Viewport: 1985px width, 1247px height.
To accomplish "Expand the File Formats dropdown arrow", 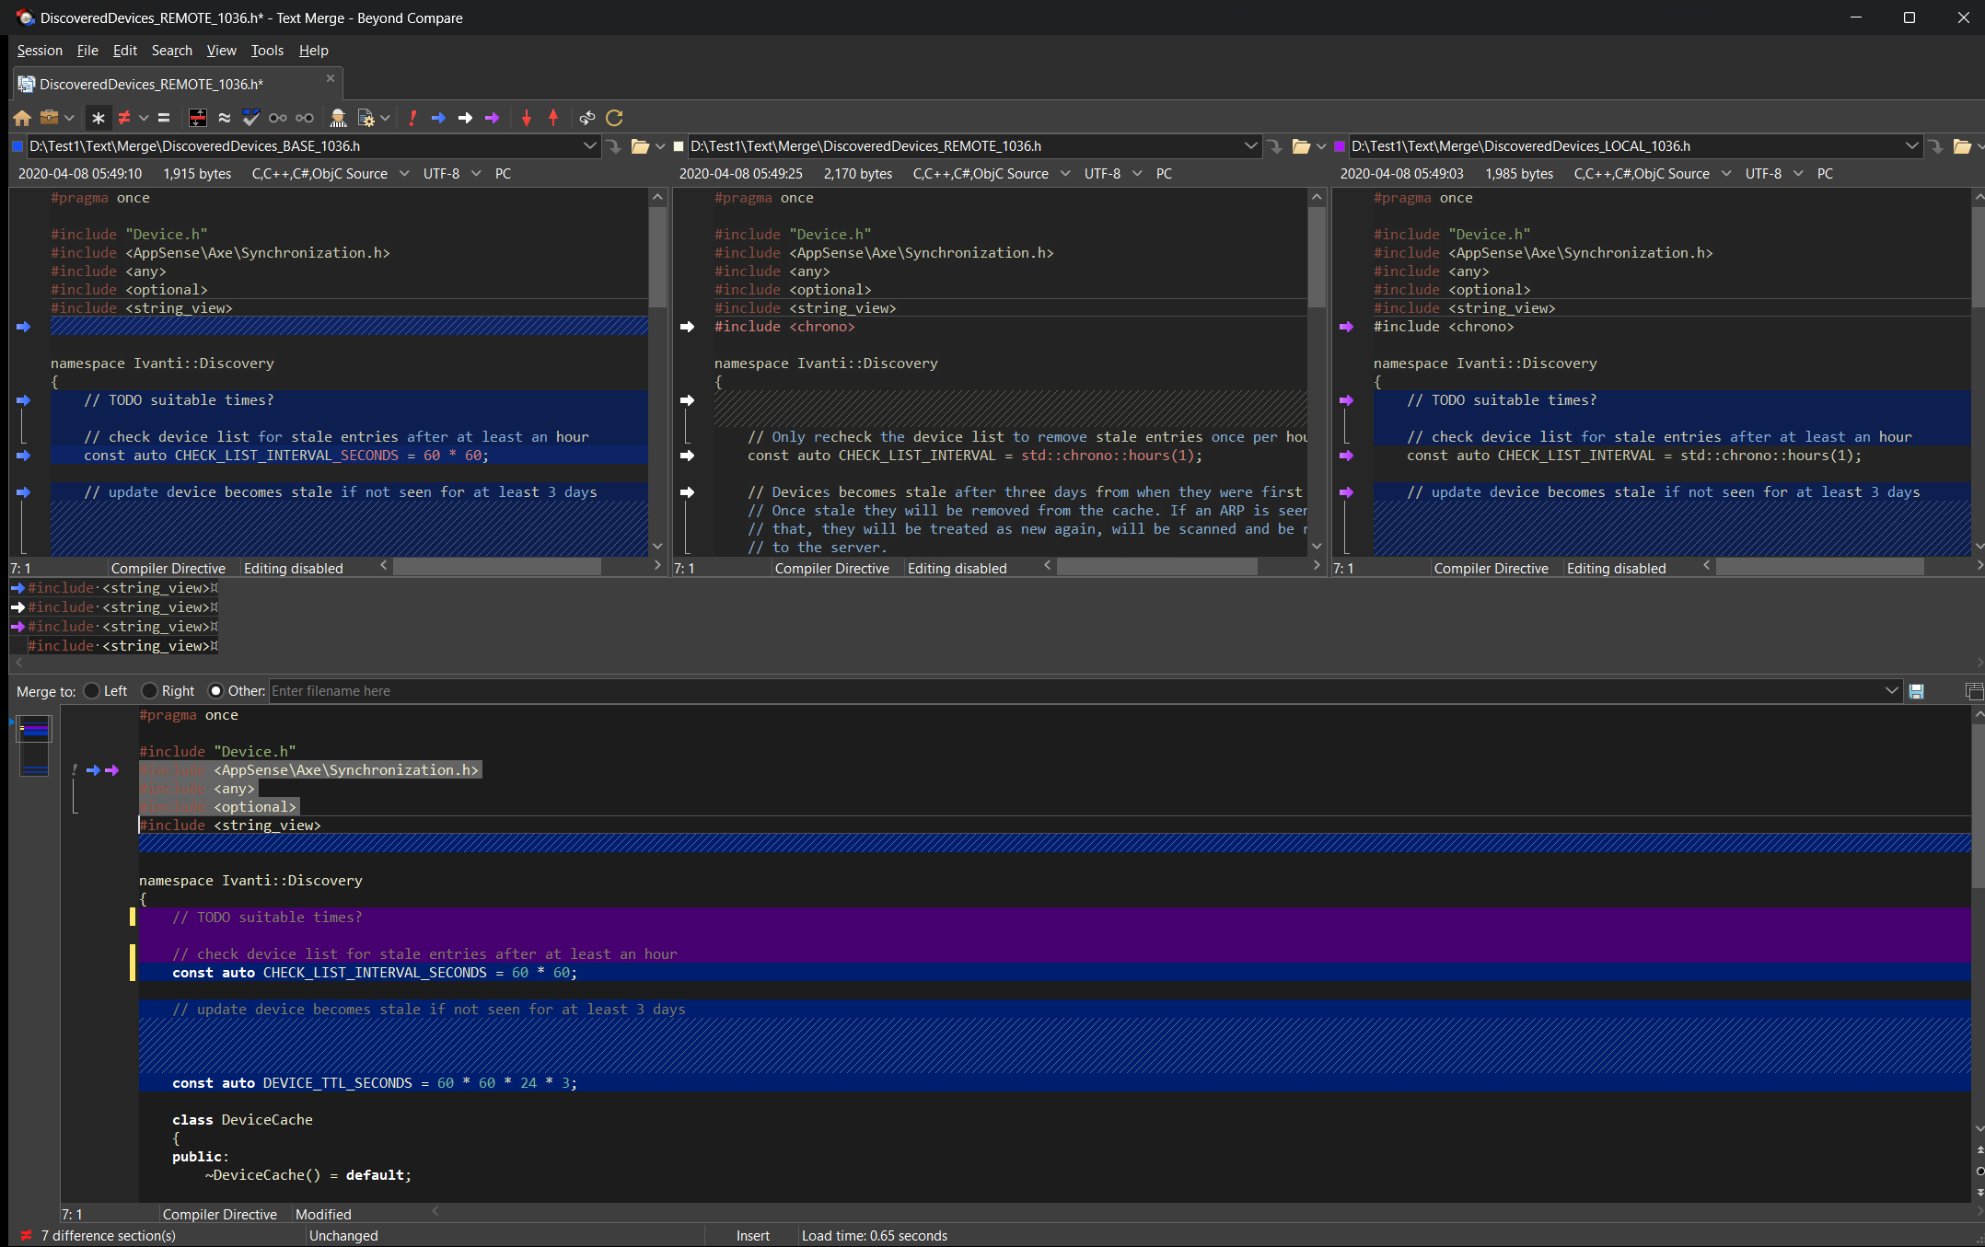I will pos(385,118).
